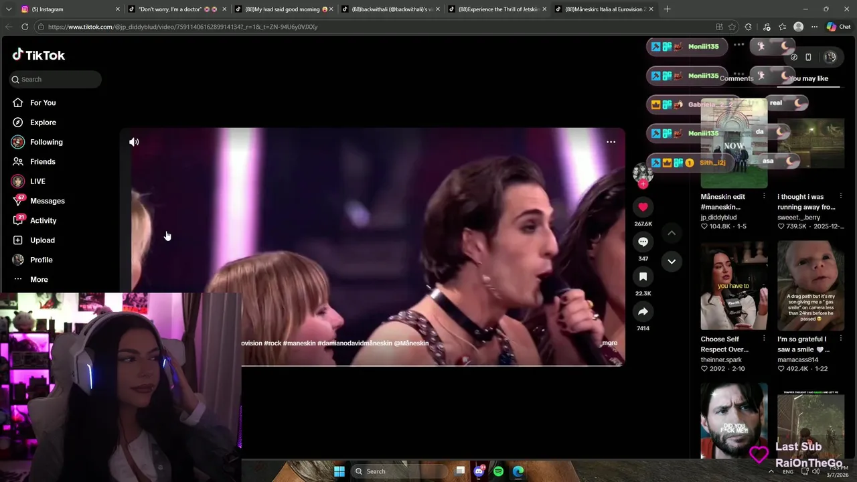This screenshot has width=857, height=482.
Task: Click the get-app phone icon
Action: 808,57
